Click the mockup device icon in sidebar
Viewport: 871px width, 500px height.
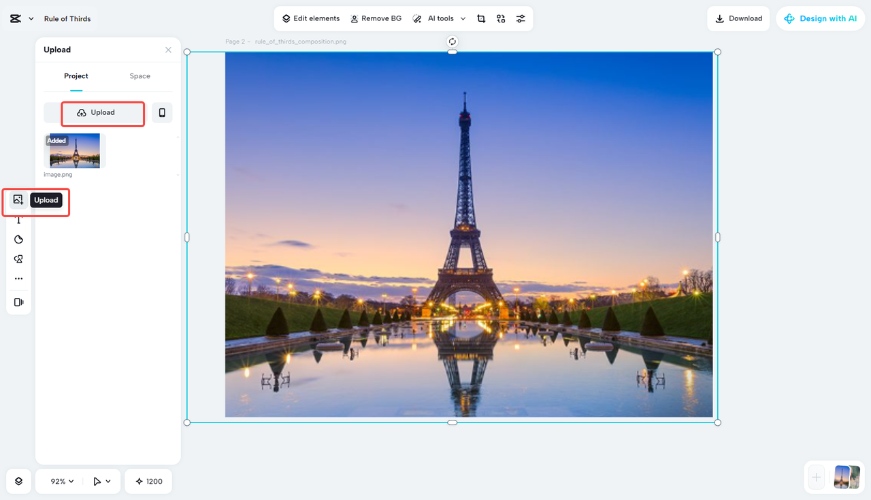click(x=18, y=301)
